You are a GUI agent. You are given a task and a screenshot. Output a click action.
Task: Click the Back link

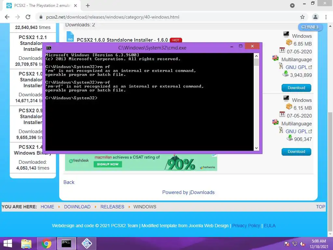click(69, 182)
